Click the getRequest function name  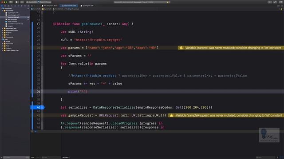click(91, 24)
